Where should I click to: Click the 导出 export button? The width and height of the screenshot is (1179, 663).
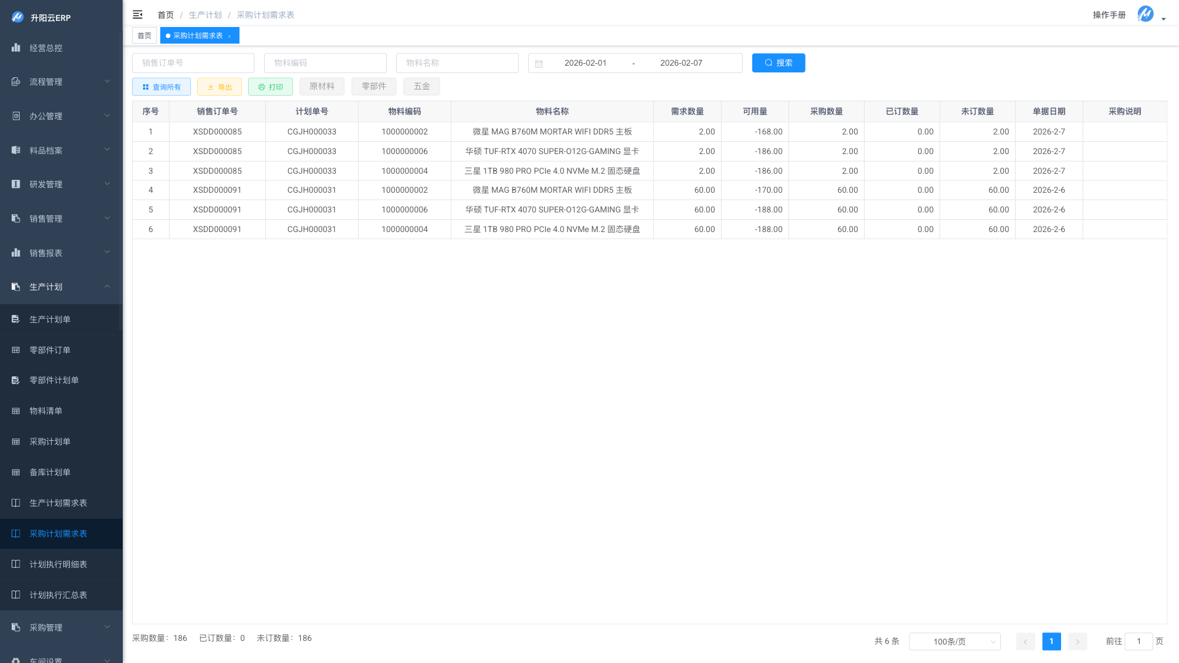tap(219, 87)
